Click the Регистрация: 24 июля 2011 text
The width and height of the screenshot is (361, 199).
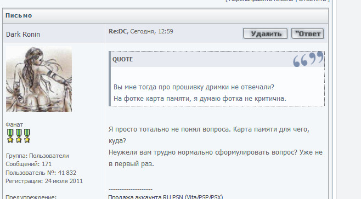click(x=44, y=181)
